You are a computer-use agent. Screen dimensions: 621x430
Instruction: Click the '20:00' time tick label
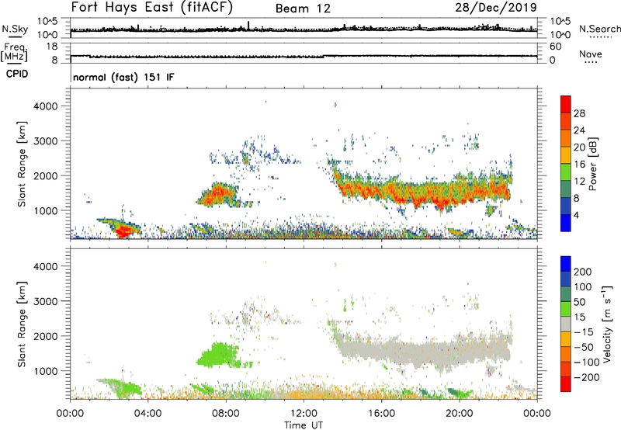pyautogui.click(x=459, y=414)
